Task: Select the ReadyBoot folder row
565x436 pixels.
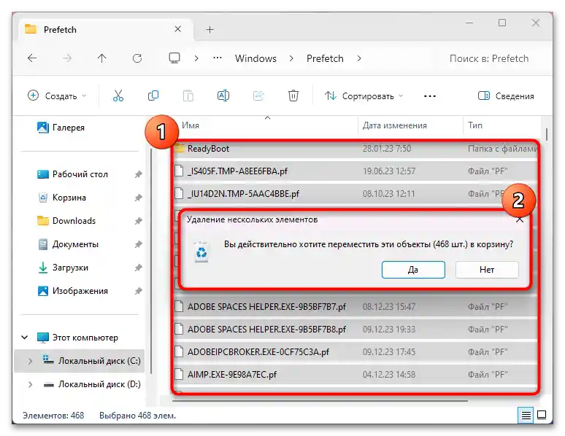Action: click(356, 148)
